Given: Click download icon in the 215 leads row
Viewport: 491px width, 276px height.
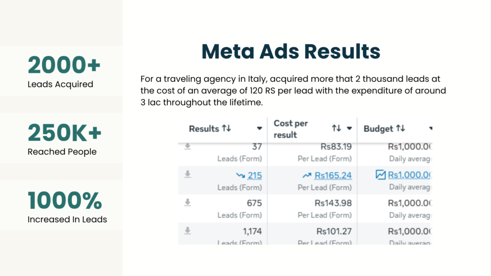Looking at the screenshot, I should (187, 174).
